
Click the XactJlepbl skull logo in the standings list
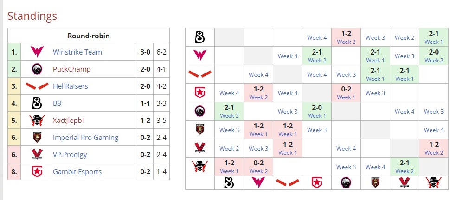(x=37, y=121)
